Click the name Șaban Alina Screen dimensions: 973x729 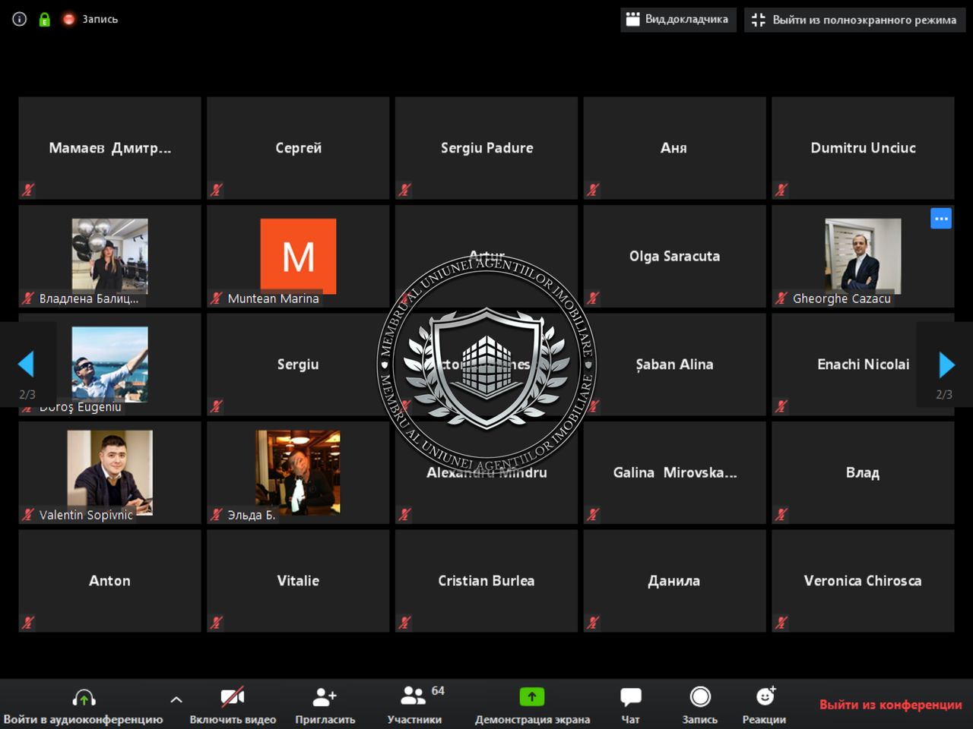point(674,364)
